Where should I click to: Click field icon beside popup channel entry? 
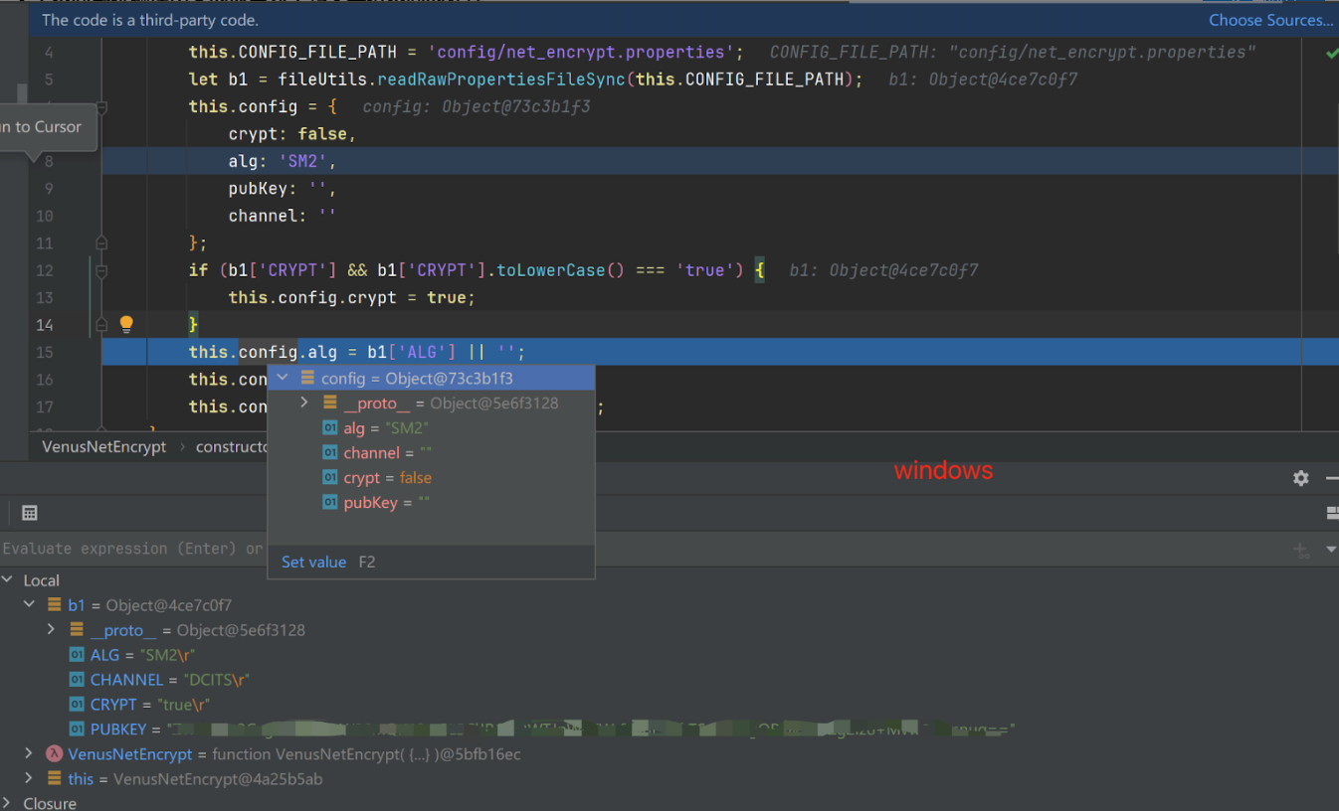330,453
